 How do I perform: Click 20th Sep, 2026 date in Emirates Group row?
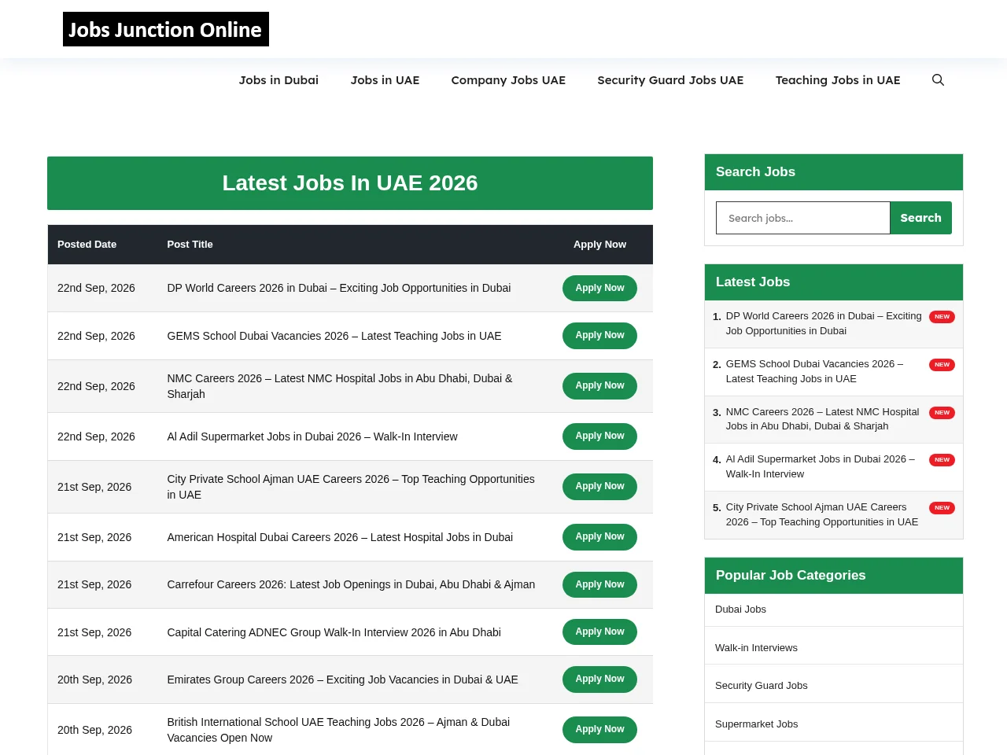(x=94, y=679)
